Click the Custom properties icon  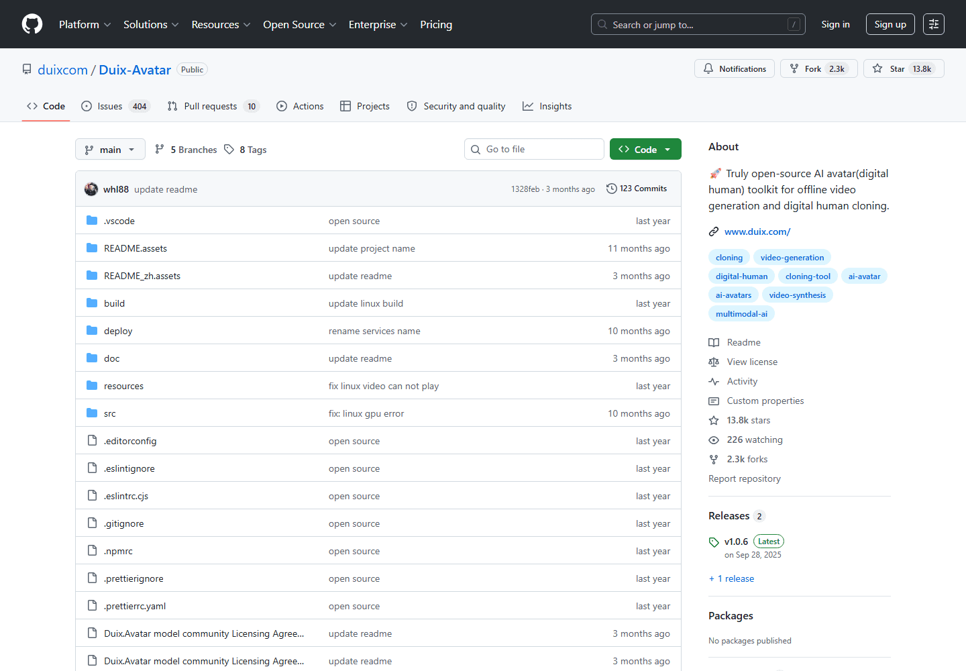coord(714,401)
